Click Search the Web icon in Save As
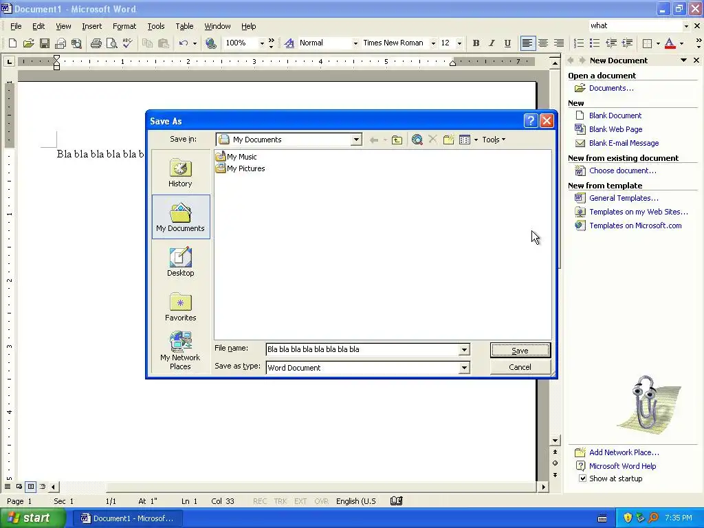This screenshot has height=528, width=704. point(417,140)
